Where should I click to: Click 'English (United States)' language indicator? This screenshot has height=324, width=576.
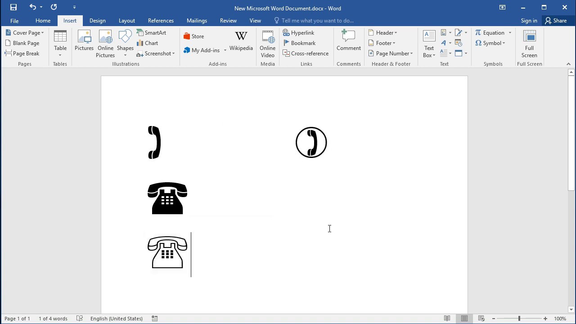[117, 319]
